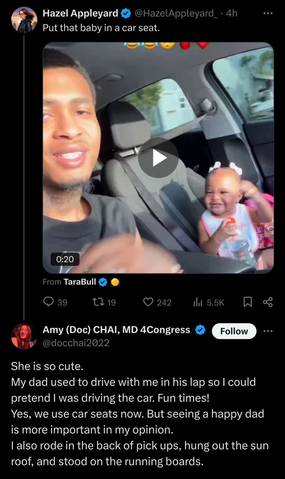Open reply comments on Hazel's post
The height and width of the screenshot is (479, 285).
click(55, 302)
